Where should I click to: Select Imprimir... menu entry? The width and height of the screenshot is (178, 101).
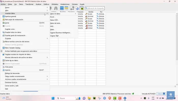[x=8, y=70]
